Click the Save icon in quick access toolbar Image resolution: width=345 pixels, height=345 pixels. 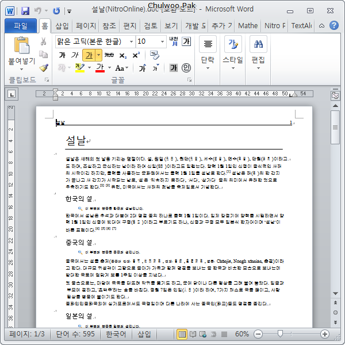click(x=25, y=11)
